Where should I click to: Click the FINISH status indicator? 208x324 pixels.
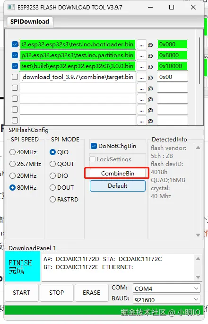23,266
